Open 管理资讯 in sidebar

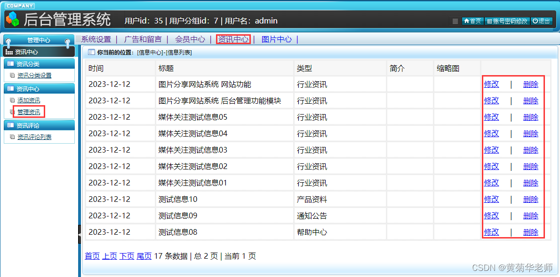click(x=29, y=112)
